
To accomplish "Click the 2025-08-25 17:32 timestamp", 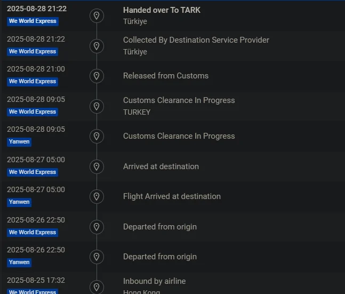I will point(36,280).
